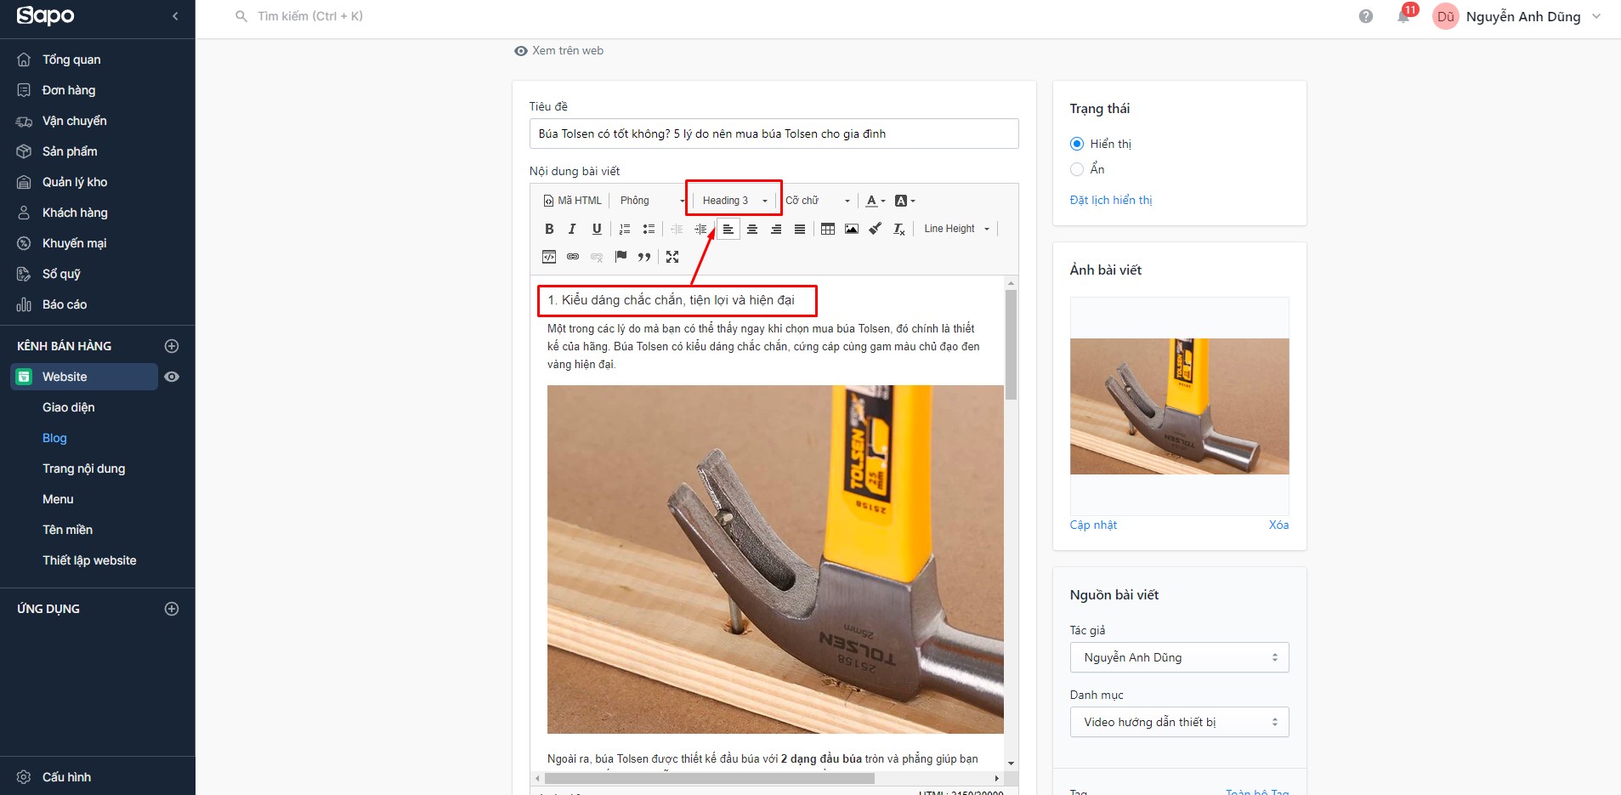Open the Danh mục category dropdown

[1179, 722]
